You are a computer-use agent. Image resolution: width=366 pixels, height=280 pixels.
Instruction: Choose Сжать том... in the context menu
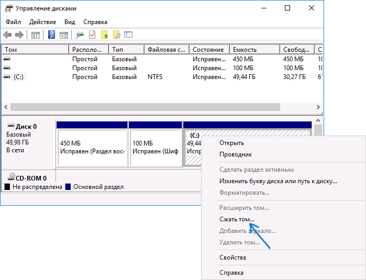tap(237, 219)
